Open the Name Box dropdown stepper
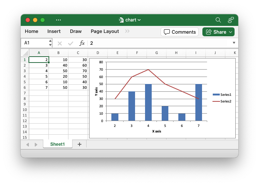 point(50,43)
